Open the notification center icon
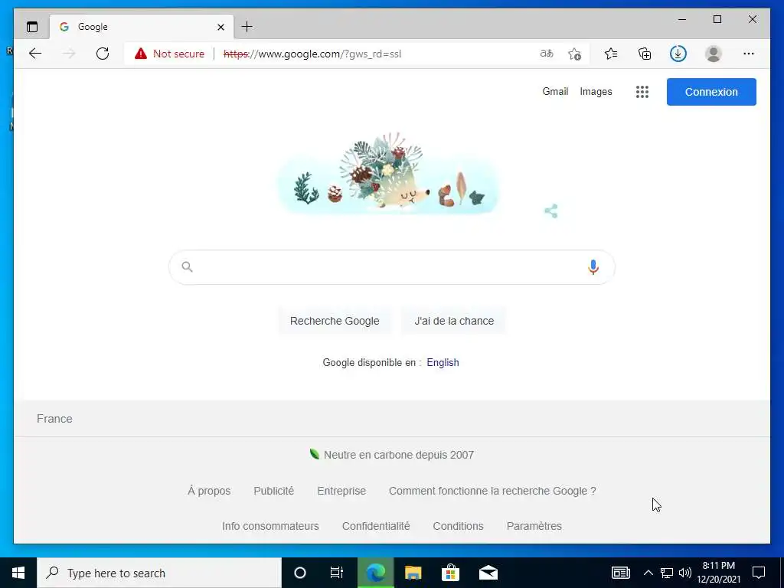 click(759, 573)
